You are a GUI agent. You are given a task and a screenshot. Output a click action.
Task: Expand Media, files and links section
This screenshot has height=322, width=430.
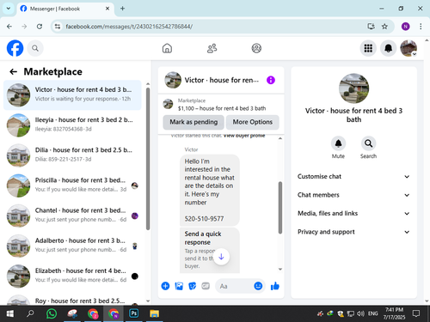coord(353,214)
